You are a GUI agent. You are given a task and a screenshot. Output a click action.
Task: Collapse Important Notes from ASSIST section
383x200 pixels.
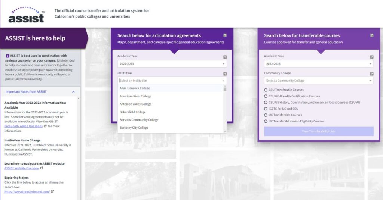pyautogui.click(x=73, y=92)
